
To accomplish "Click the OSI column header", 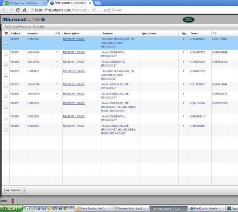I will pos(58,33).
